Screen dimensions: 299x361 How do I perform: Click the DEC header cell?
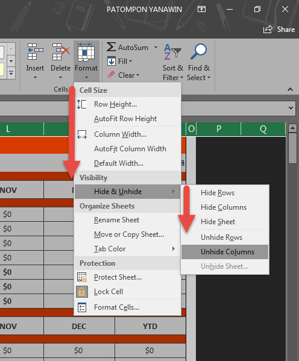point(79,326)
